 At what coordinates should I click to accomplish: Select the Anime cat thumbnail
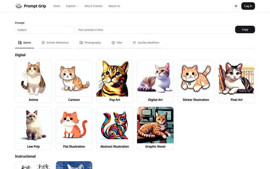(x=33, y=78)
